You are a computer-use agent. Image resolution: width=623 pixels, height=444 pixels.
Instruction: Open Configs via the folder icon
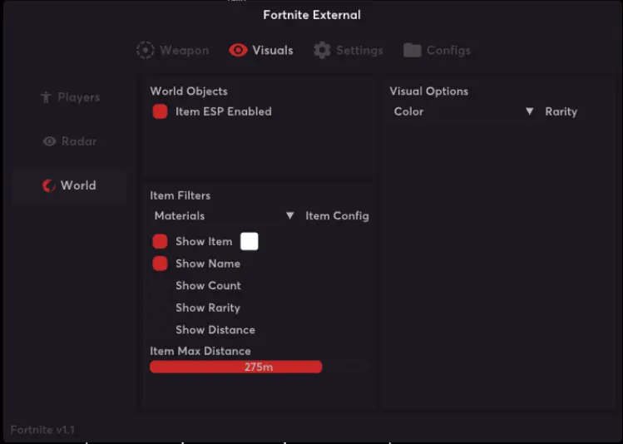coord(412,51)
